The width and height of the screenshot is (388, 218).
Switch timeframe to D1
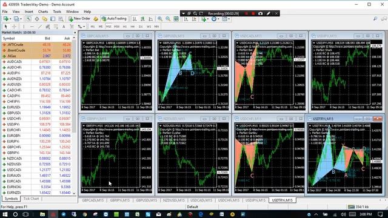pos(141,27)
